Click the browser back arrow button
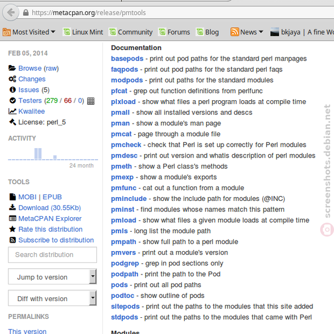The width and height of the screenshot is (334, 334). point(11,13)
